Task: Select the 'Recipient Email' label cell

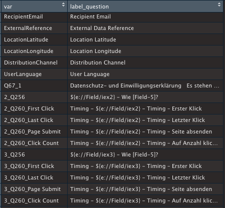Action: (x=145, y=16)
